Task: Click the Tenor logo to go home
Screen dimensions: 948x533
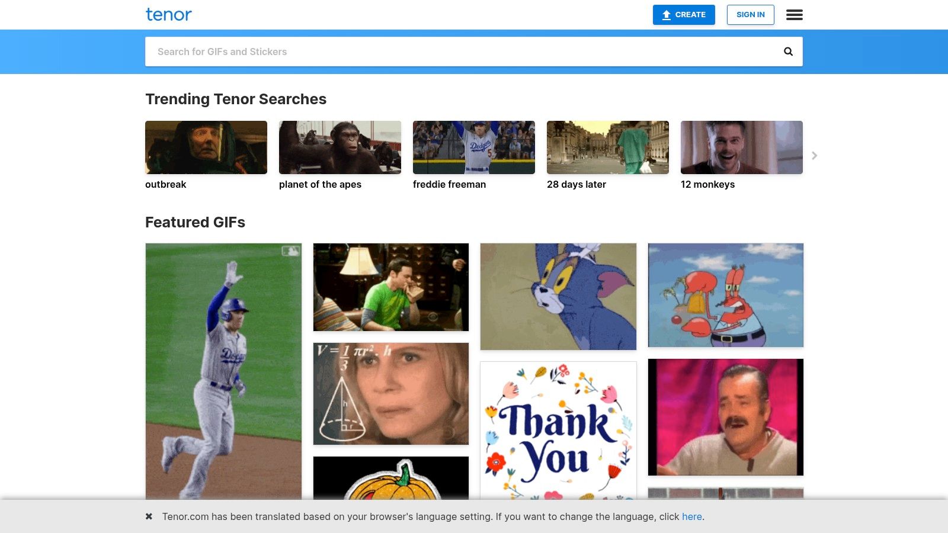Action: tap(169, 15)
